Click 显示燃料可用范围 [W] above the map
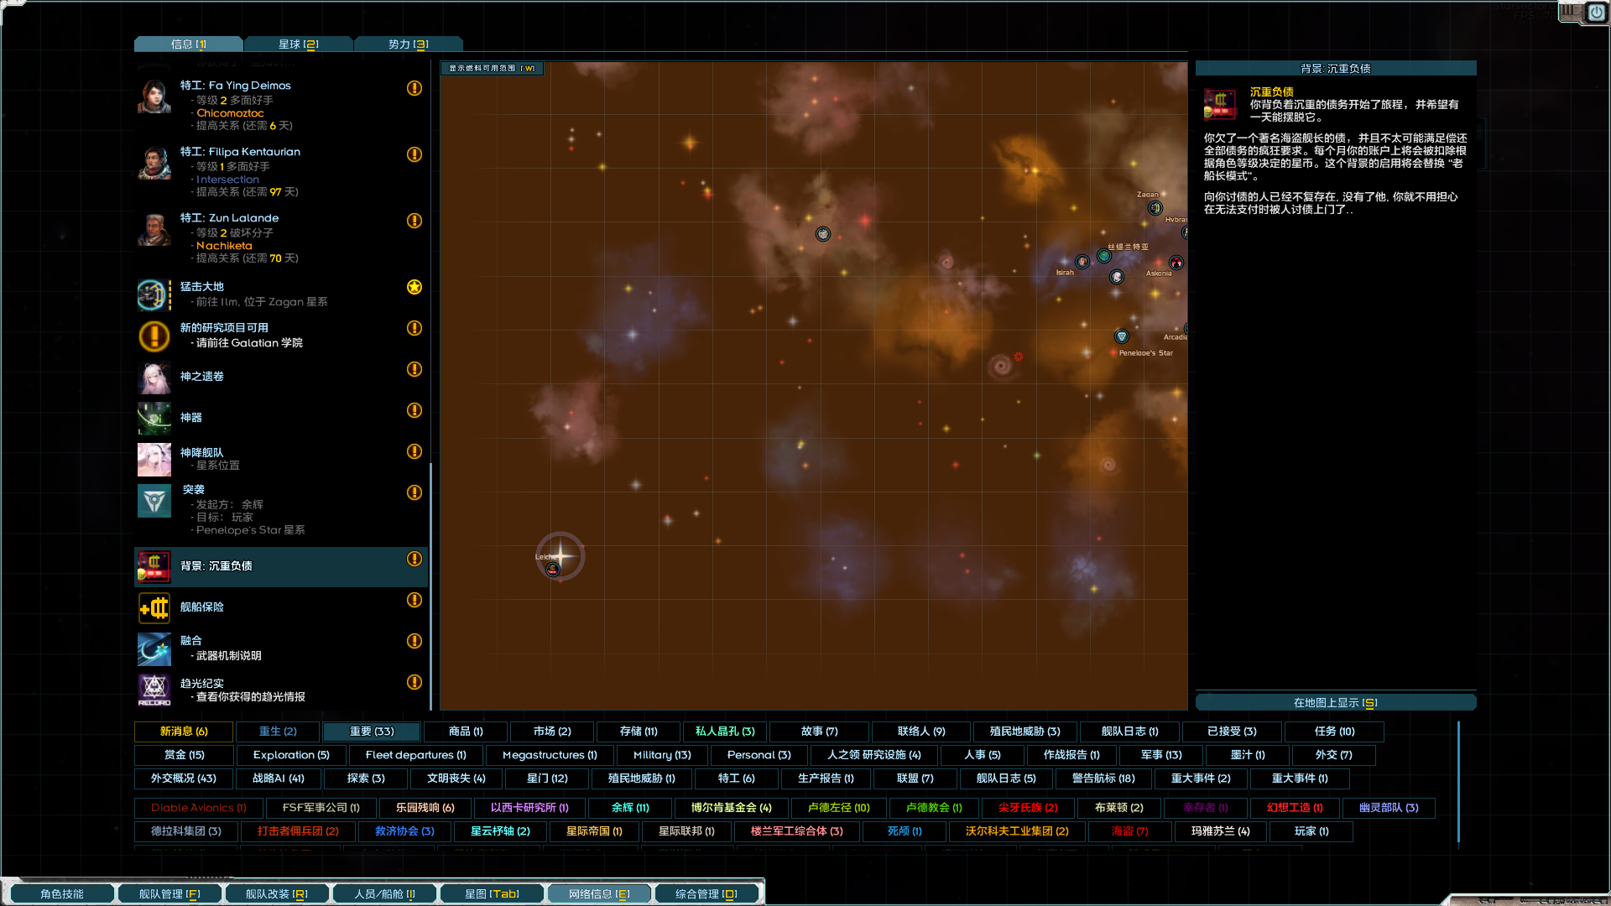 tap(491, 68)
